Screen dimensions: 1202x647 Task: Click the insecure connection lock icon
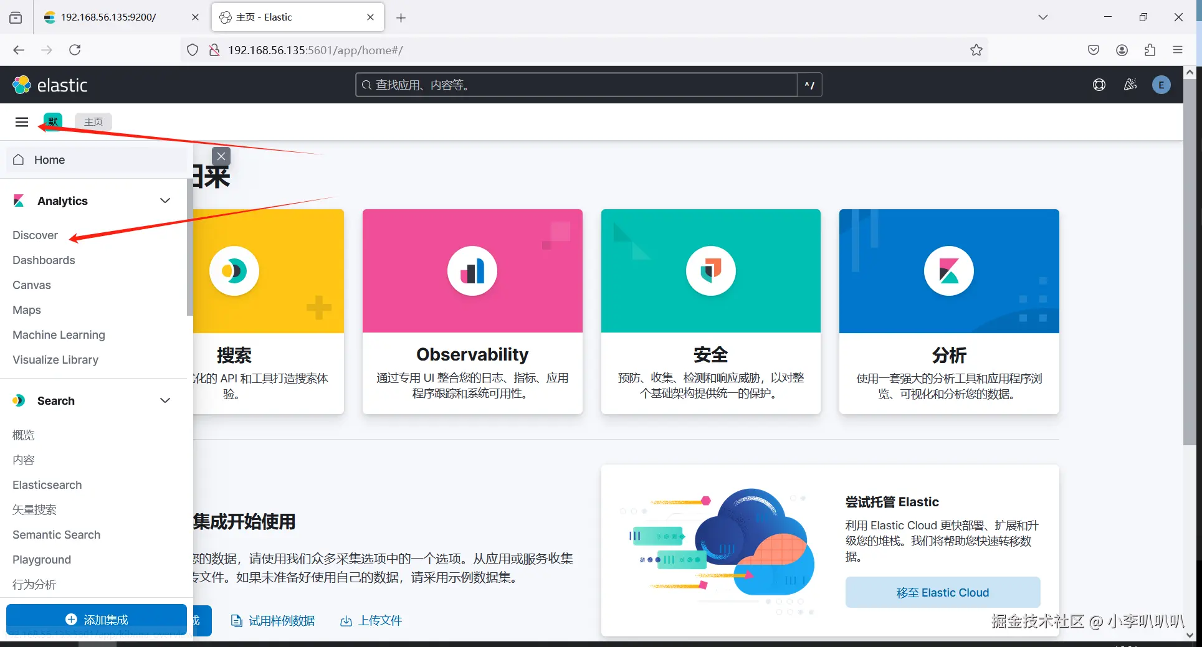click(x=214, y=50)
